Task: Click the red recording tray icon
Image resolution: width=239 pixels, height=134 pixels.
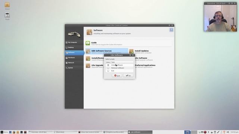Action: 205,132
